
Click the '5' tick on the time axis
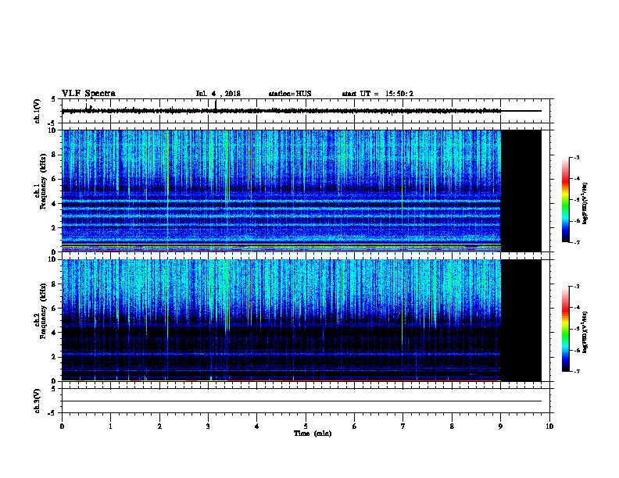(306, 426)
